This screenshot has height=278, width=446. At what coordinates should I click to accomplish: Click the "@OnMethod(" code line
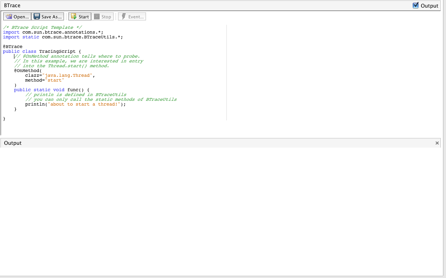tap(28, 70)
